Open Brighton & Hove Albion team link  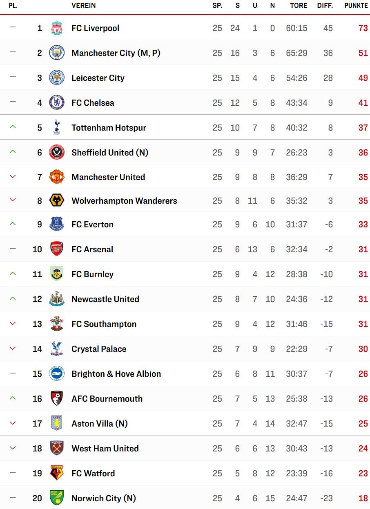coord(116,374)
